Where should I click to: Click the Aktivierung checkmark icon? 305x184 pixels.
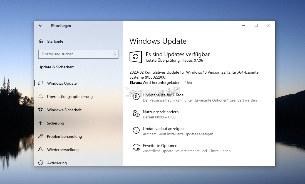tap(41, 163)
